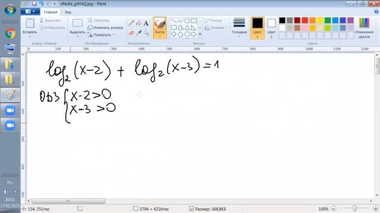Open Paint help question icon
This screenshot has height=213, width=380.
376,12
